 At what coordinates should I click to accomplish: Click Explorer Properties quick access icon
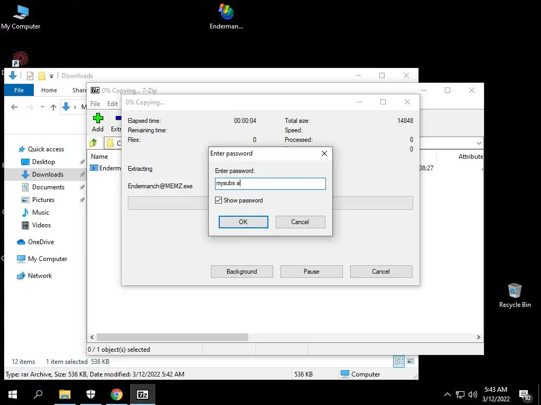[x=30, y=76]
